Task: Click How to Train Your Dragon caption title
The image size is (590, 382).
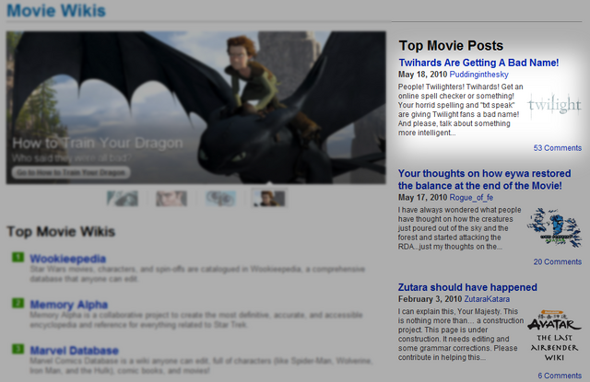Action: pyautogui.click(x=98, y=143)
